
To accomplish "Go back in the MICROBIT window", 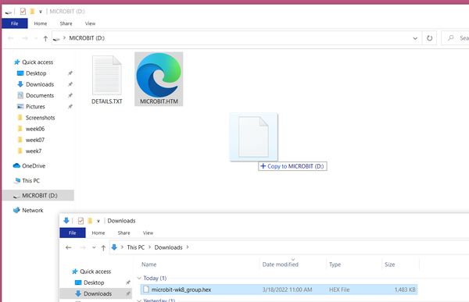I will pos(11,38).
